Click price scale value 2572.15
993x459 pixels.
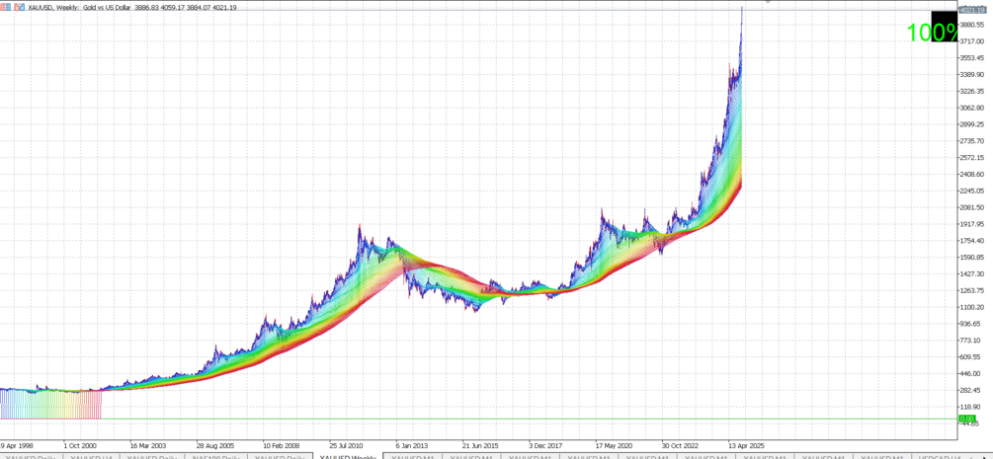click(x=971, y=158)
